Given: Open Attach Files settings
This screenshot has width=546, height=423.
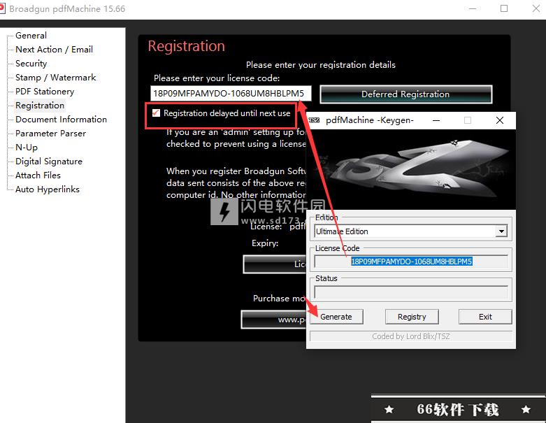Looking at the screenshot, I should coord(38,175).
